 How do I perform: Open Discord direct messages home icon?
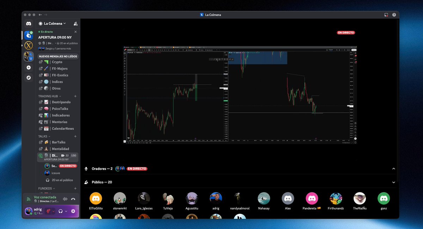29,24
